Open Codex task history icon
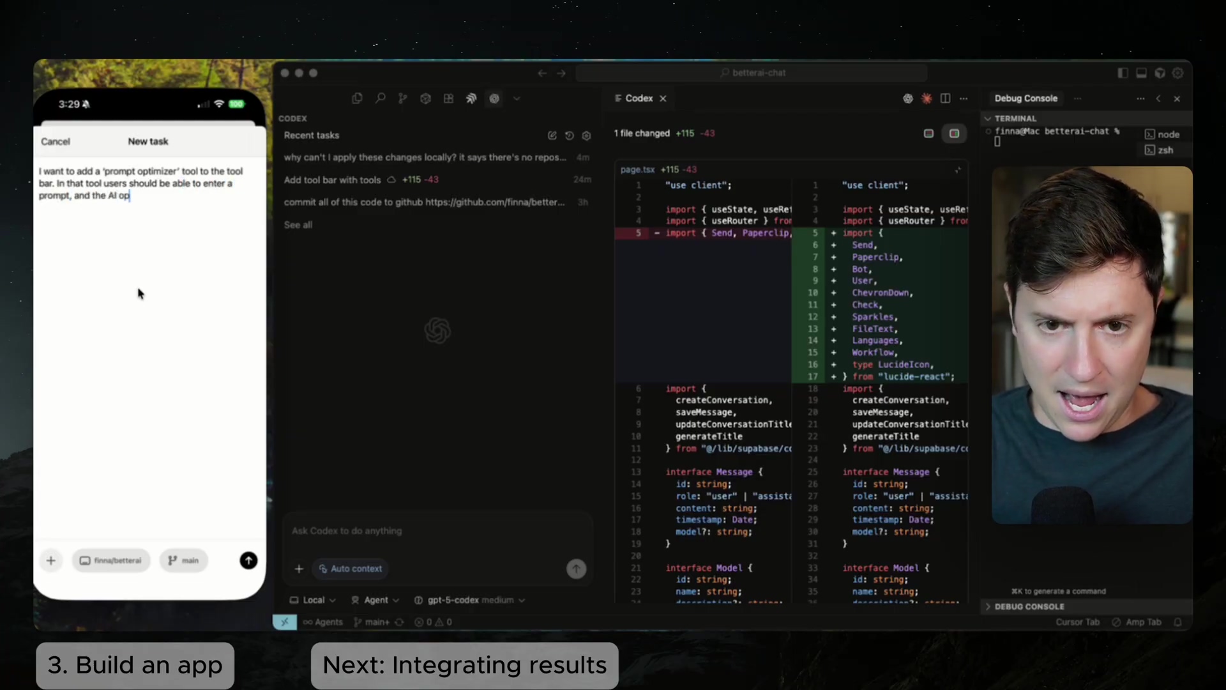This screenshot has width=1226, height=690. pos(570,135)
